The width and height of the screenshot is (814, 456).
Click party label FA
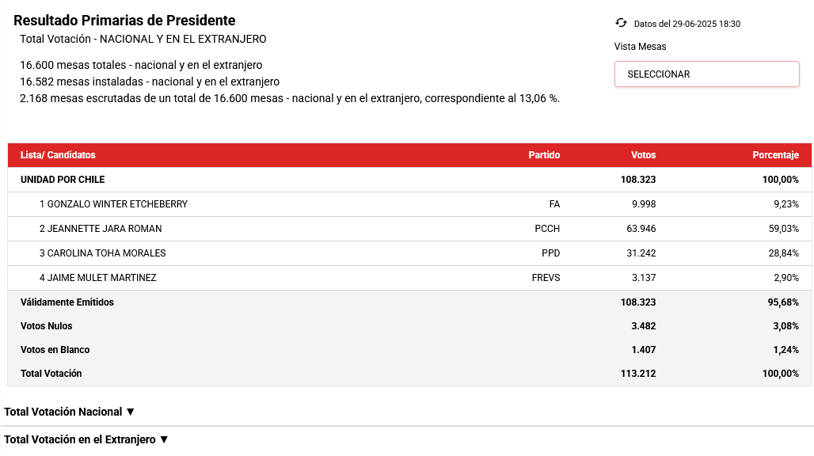[554, 204]
